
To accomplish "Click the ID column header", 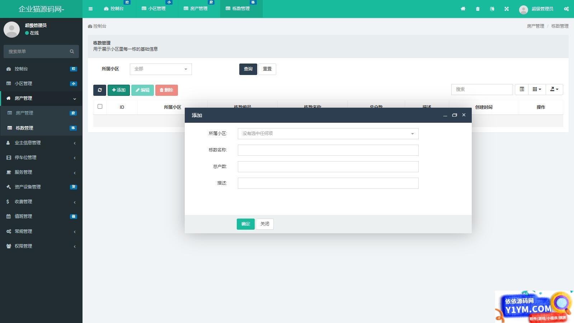I will (x=122, y=107).
